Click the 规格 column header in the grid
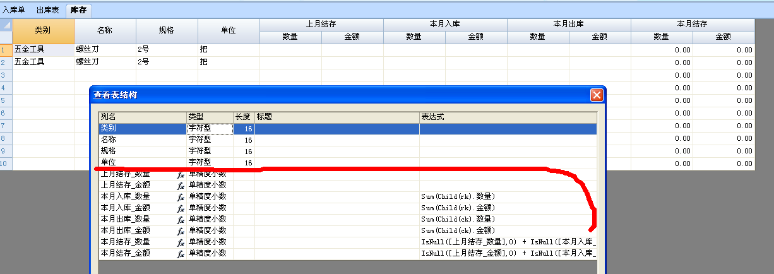The width and height of the screenshot is (774, 274). [x=167, y=30]
